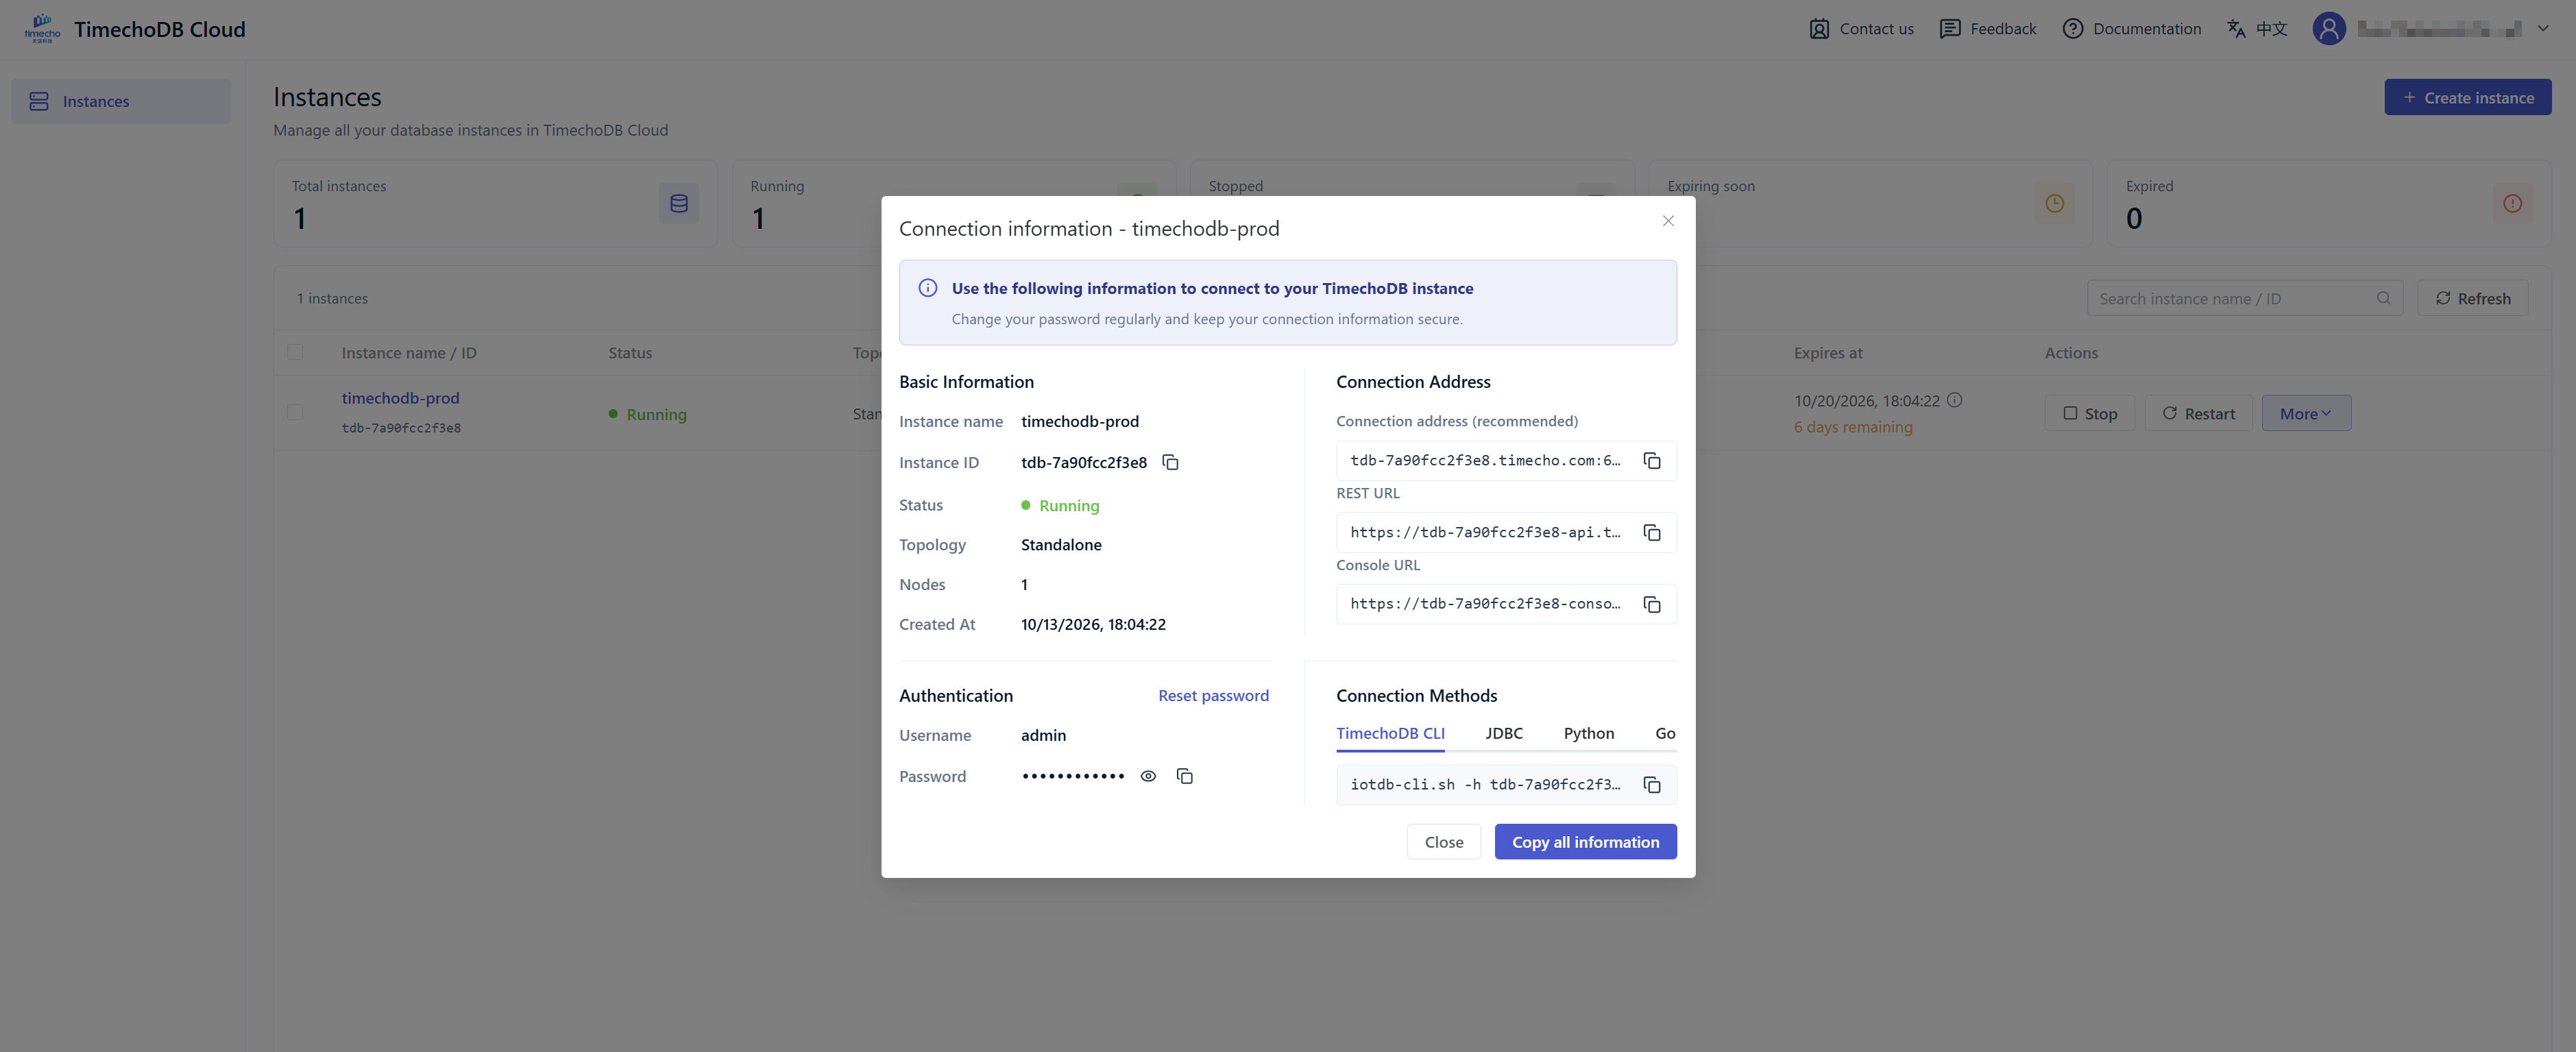Restart the timechodb-prod instance
2576x1052 pixels.
click(x=2198, y=413)
